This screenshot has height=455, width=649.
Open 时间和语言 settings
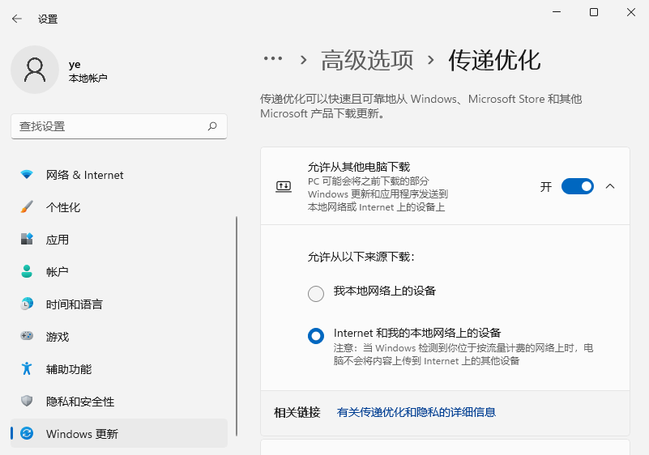click(x=75, y=304)
